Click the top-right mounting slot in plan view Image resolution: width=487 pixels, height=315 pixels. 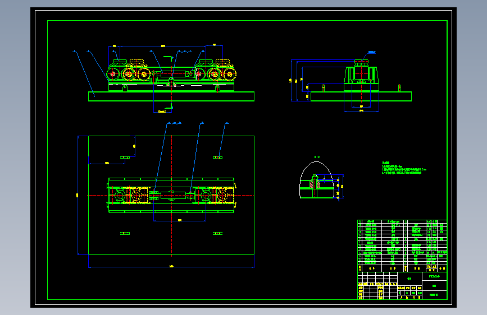[x=217, y=157]
